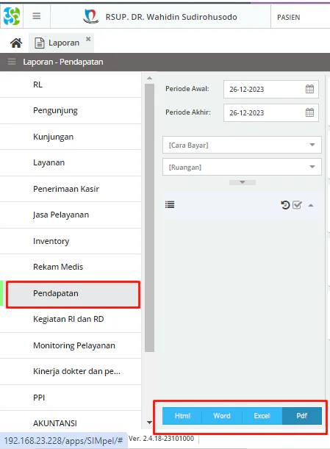Screen dimensions: 330x449
Task: Open calendar picker for Periode Awal
Action: (x=309, y=89)
